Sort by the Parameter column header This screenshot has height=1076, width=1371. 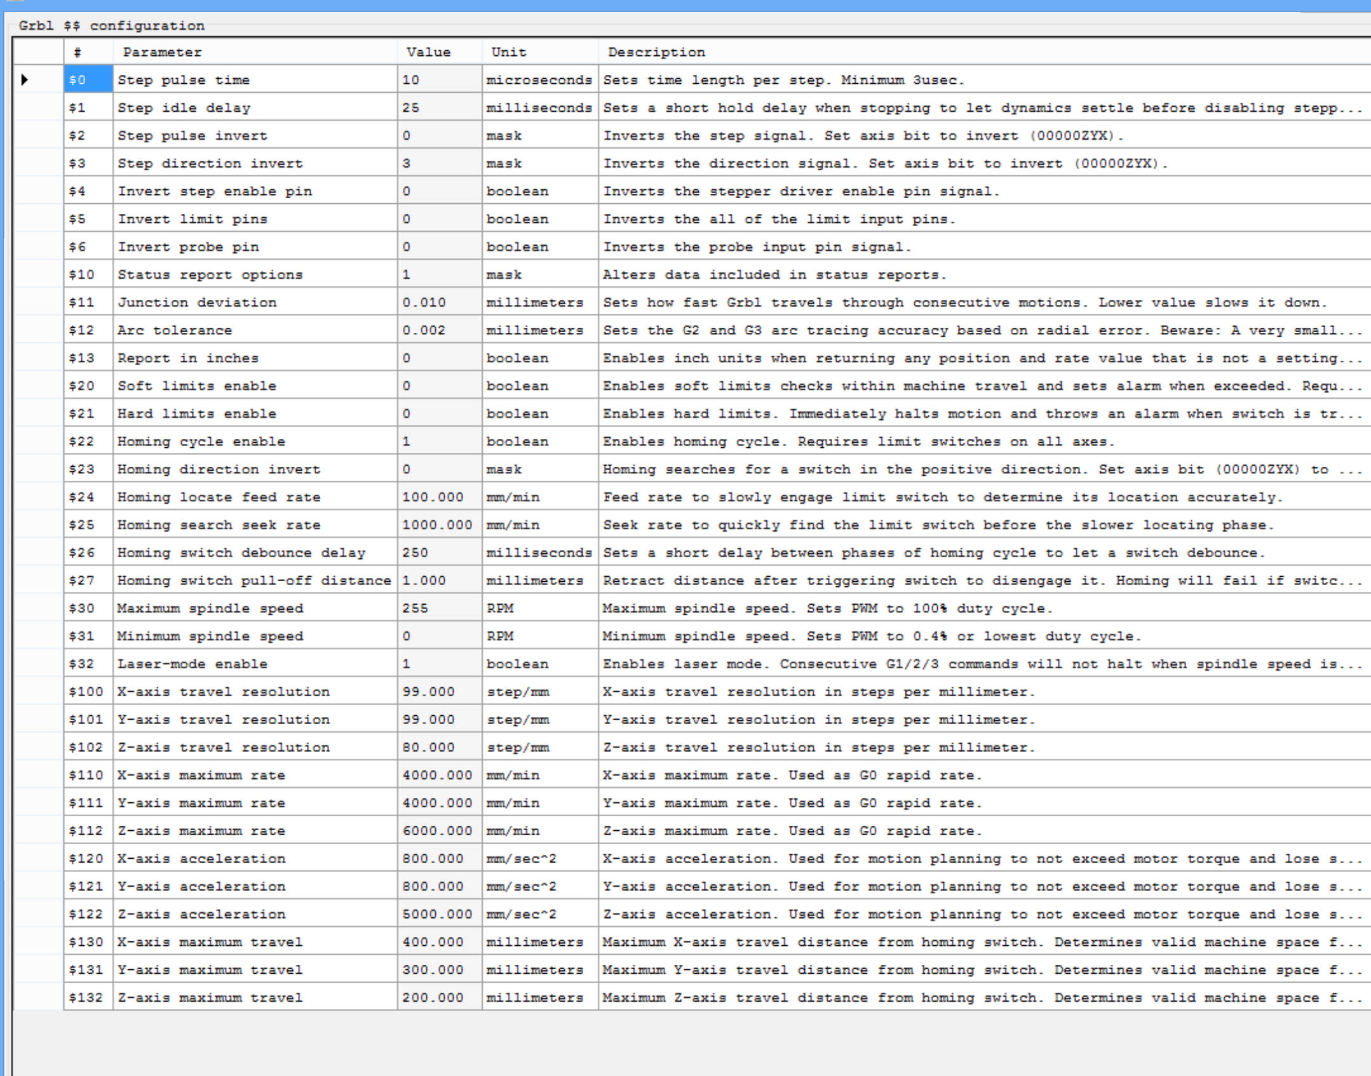tap(255, 52)
